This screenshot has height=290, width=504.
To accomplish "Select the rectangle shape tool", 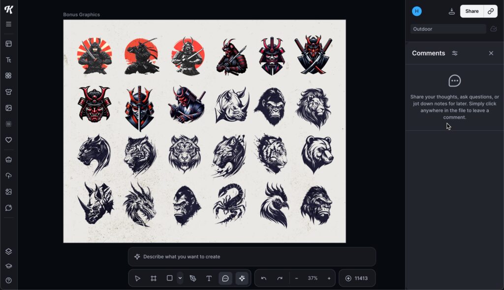I will 169,278.
